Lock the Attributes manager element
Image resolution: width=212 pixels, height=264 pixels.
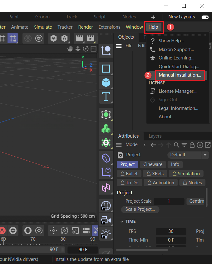(x=192, y=145)
